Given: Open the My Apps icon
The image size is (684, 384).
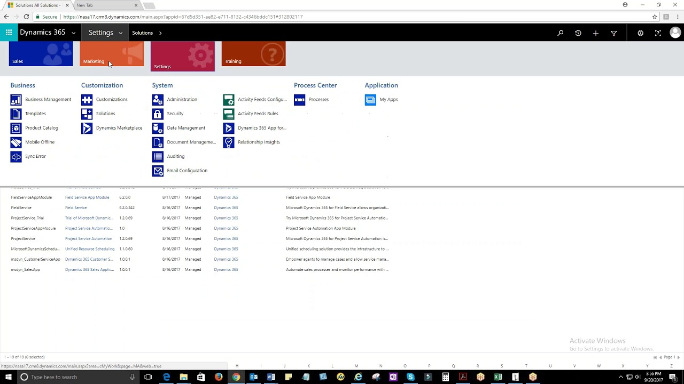Looking at the screenshot, I should [x=370, y=100].
